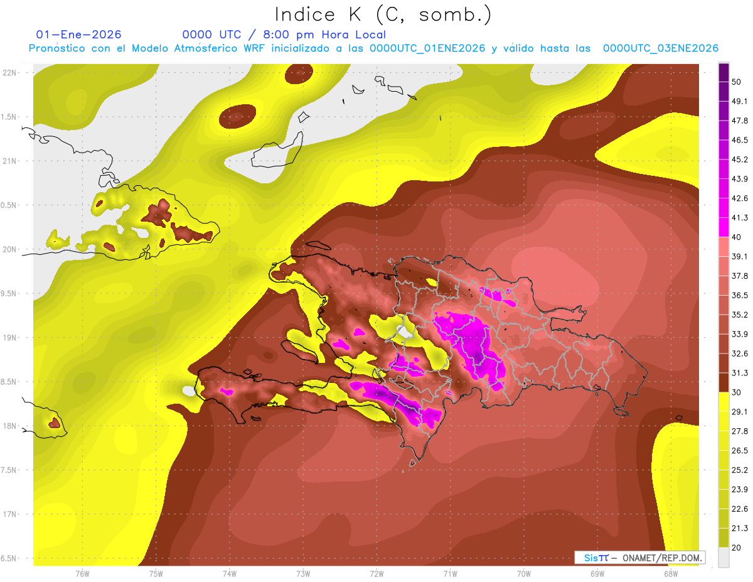Click the legend value '40'

[x=737, y=237]
